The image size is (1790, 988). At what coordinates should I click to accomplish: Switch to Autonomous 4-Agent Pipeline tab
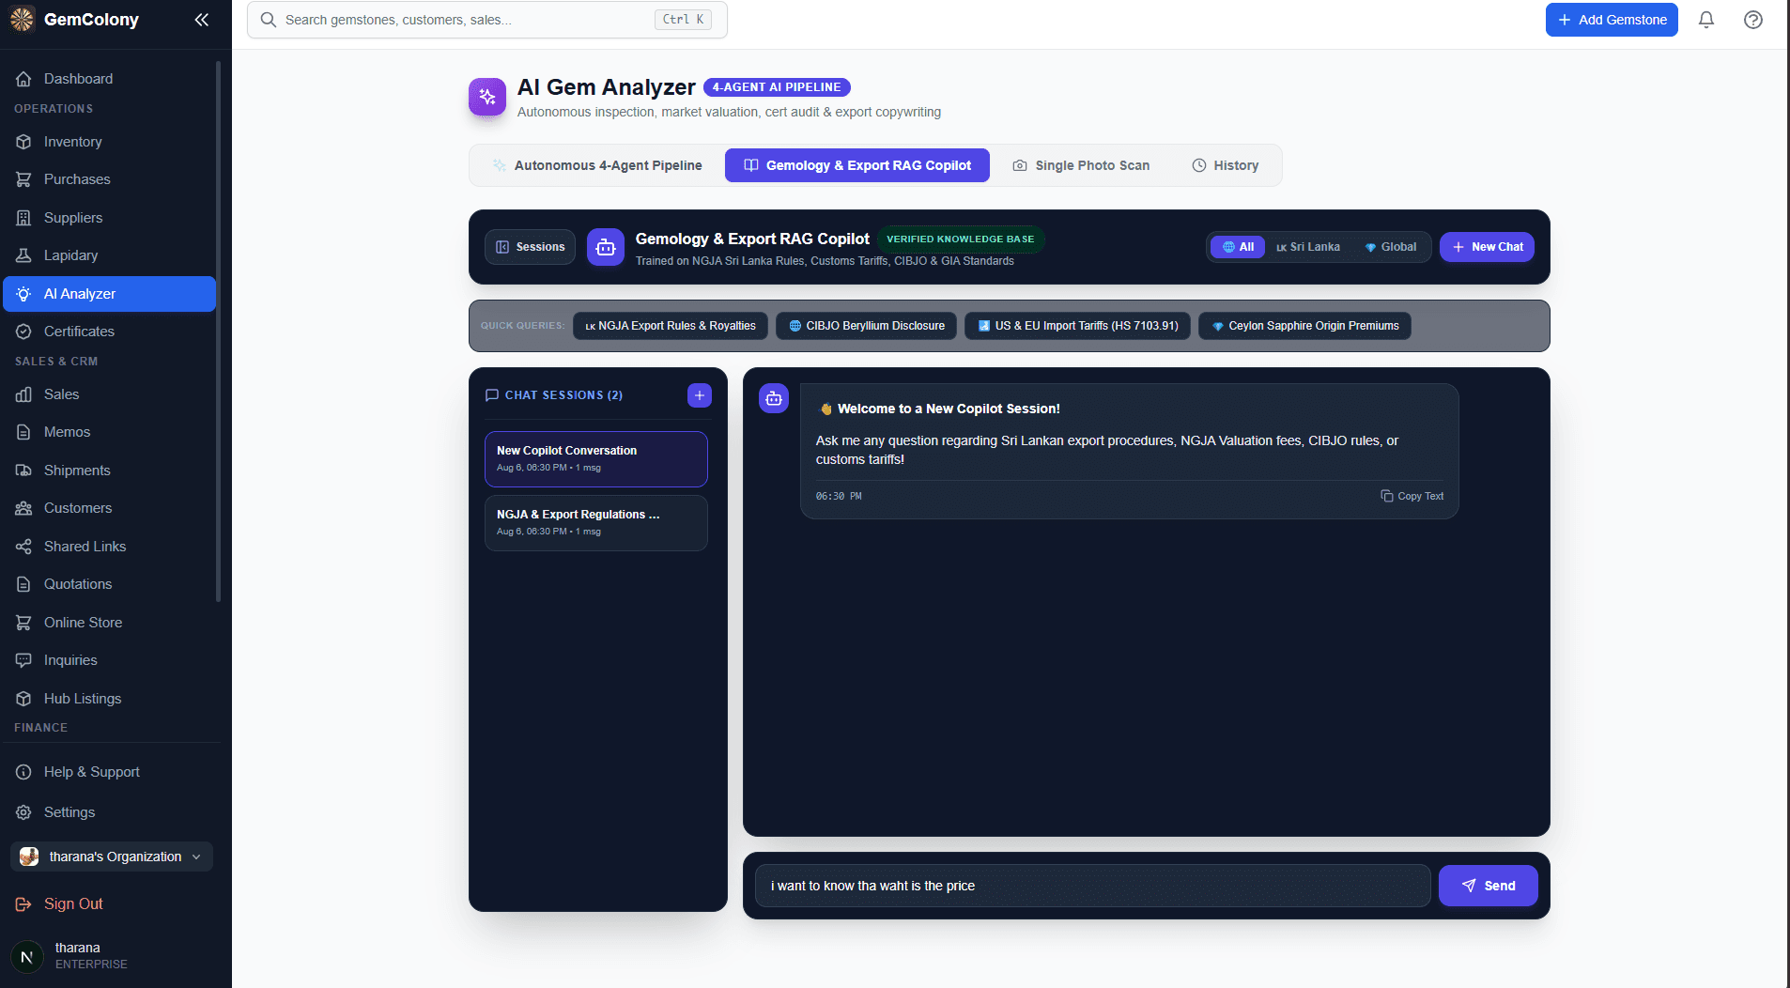(x=597, y=165)
